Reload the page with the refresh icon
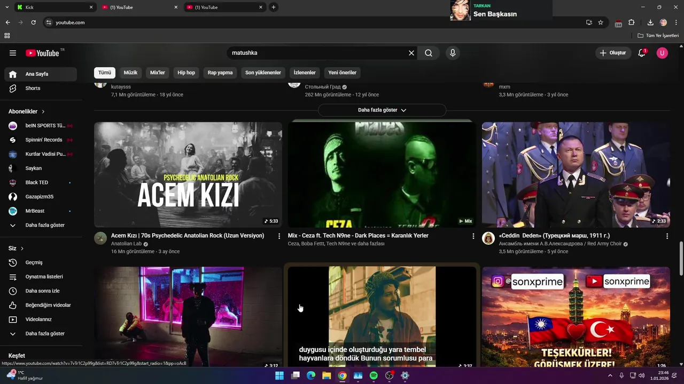 [33, 22]
